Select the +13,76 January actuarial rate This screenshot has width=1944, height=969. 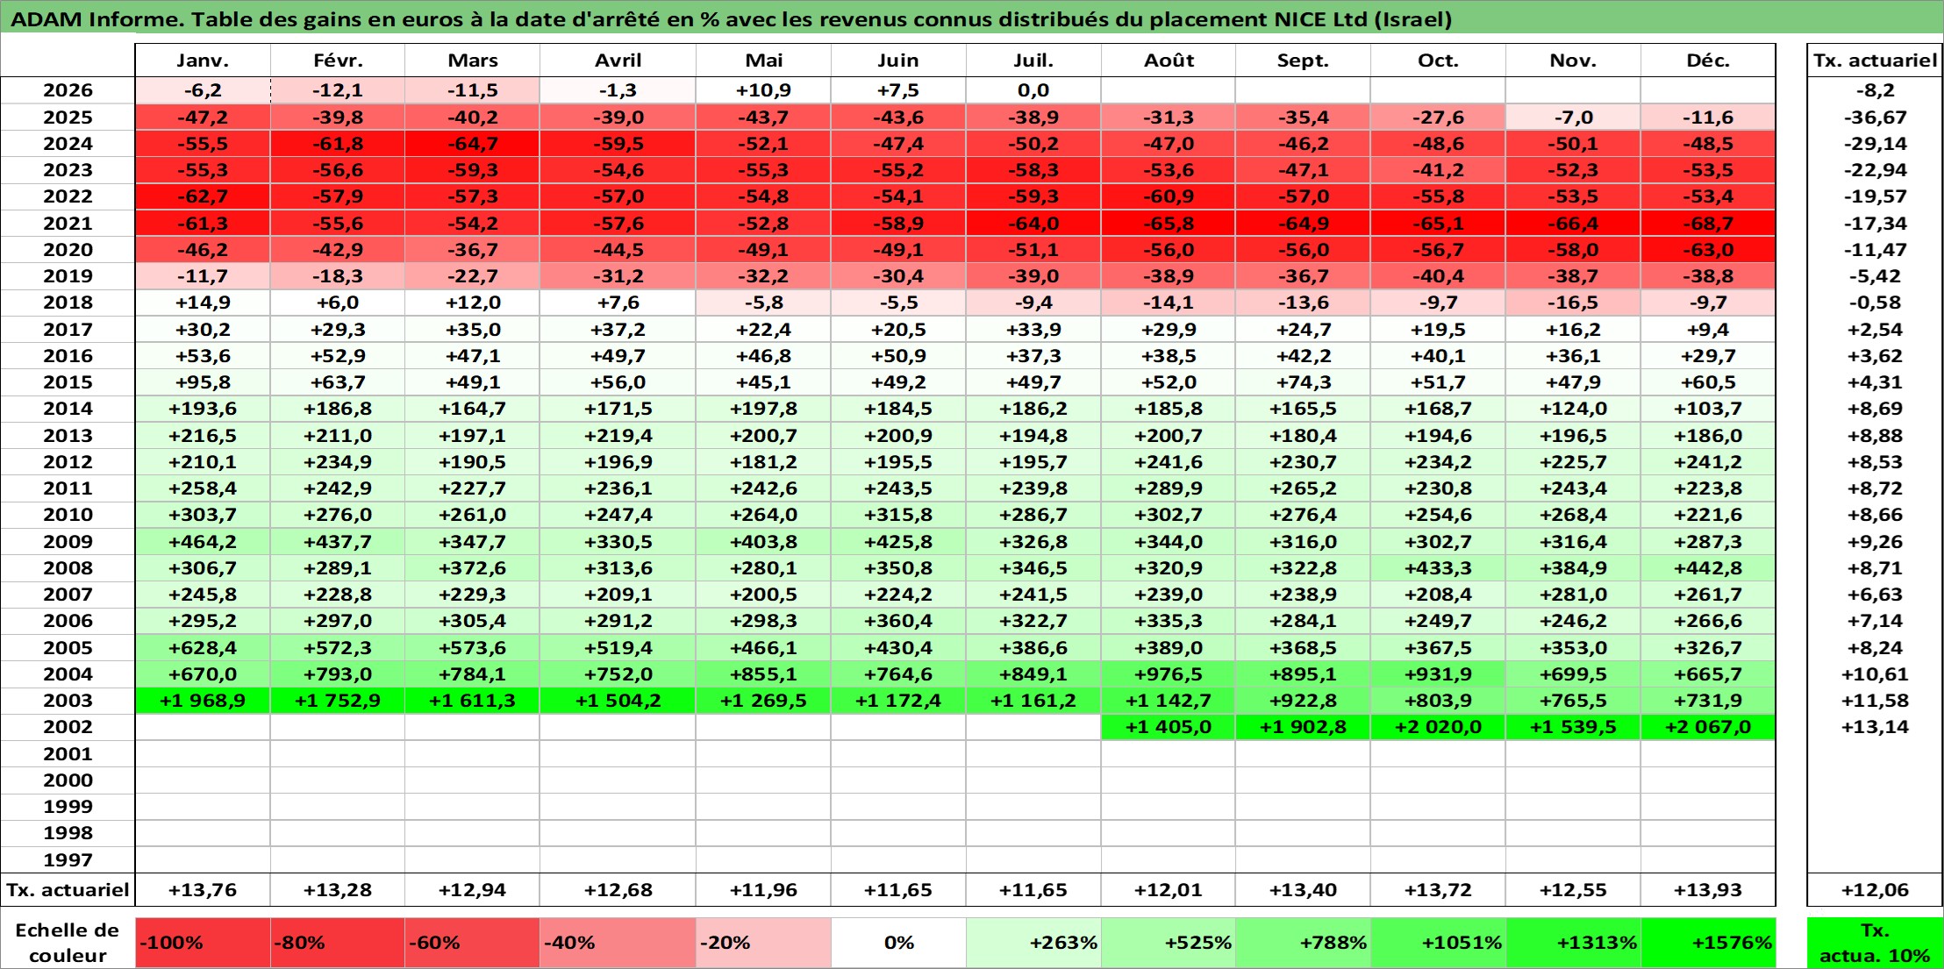pyautogui.click(x=203, y=890)
